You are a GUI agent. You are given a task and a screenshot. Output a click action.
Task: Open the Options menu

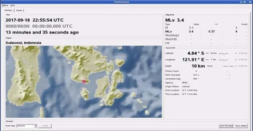(5, 5)
